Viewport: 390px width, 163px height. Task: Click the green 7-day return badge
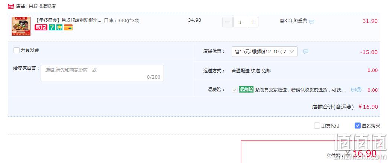pyautogui.click(x=52, y=27)
